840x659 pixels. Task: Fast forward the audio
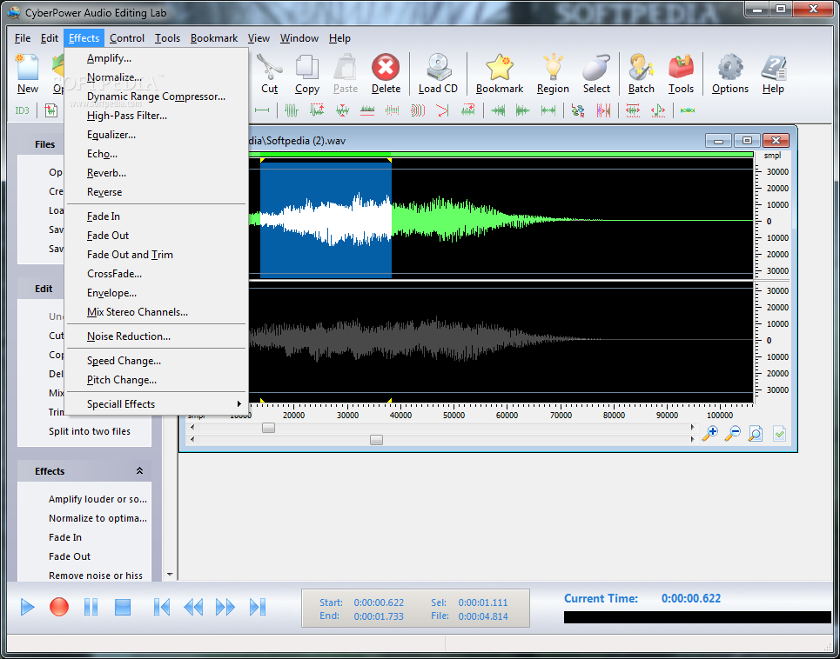(x=225, y=607)
